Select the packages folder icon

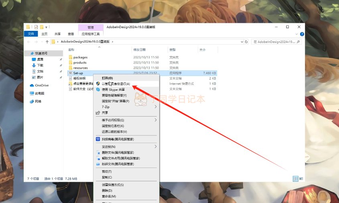[x=70, y=57]
